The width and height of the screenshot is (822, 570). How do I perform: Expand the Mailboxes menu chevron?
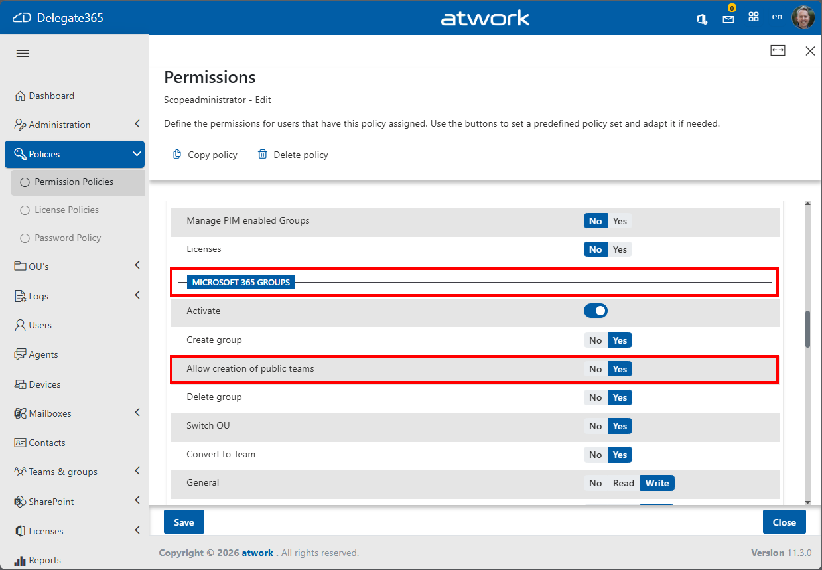point(137,412)
